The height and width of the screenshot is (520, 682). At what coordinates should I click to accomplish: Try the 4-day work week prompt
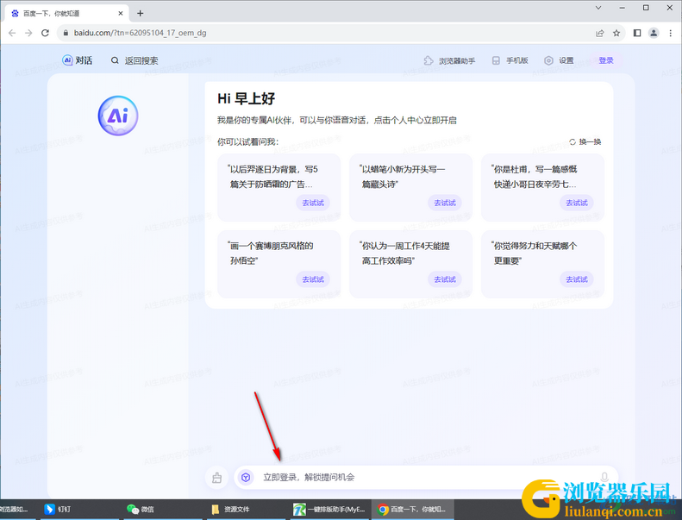click(x=445, y=279)
